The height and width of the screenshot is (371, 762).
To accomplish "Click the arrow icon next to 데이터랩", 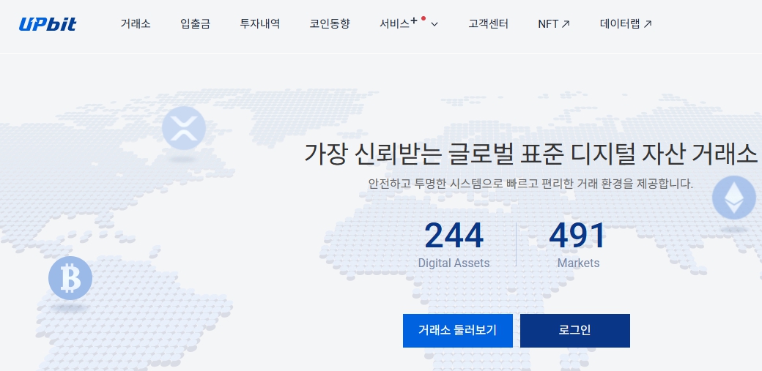I will coord(647,24).
